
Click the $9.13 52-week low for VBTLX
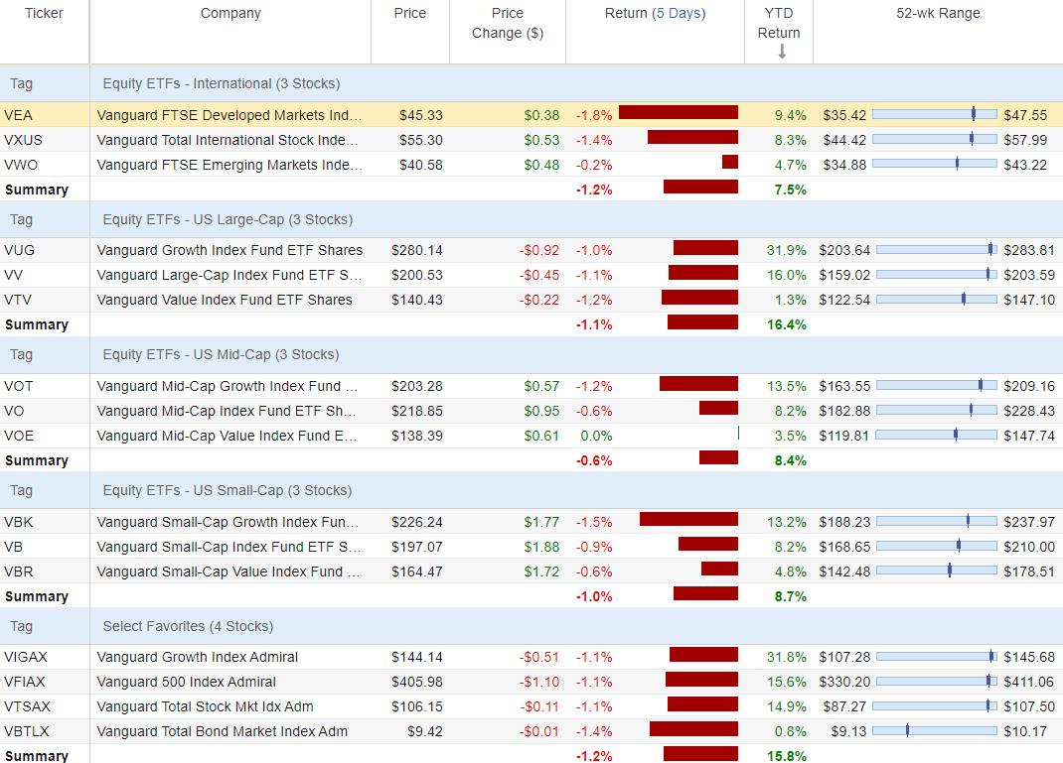point(848,731)
